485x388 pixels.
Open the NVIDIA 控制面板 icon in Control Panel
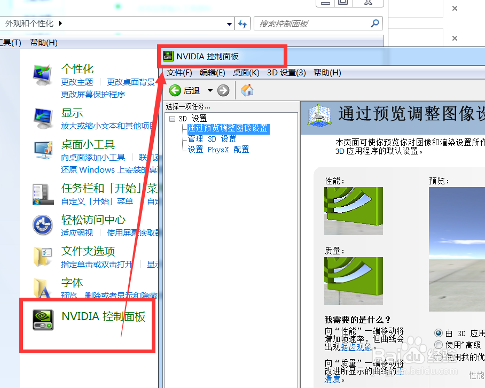pyautogui.click(x=43, y=320)
